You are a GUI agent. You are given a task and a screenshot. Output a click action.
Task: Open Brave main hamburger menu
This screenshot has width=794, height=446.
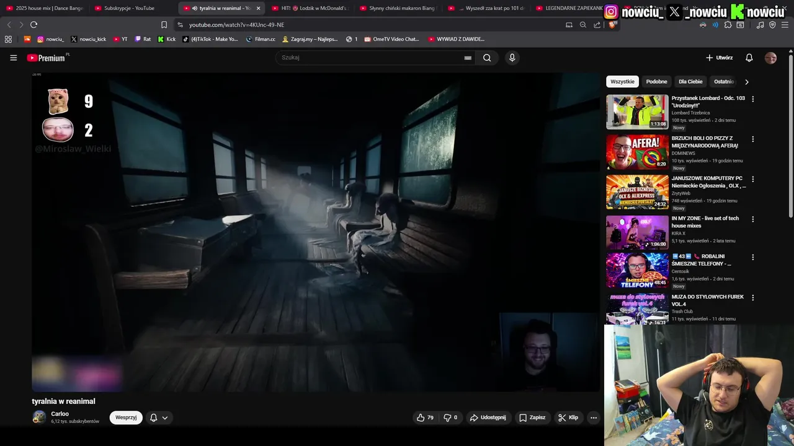tap(785, 25)
